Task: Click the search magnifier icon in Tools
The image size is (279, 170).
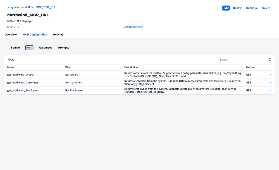Action: tap(270, 60)
